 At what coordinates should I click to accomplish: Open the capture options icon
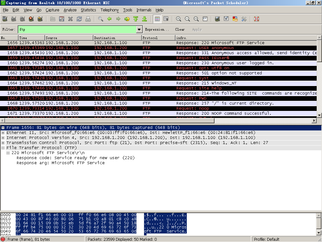pyautogui.click(x=14, y=19)
